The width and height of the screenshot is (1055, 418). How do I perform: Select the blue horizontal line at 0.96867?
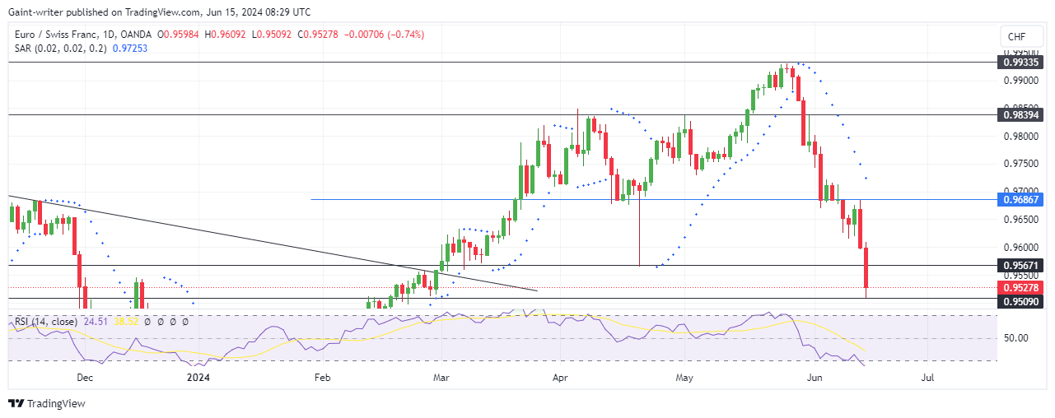click(x=653, y=199)
